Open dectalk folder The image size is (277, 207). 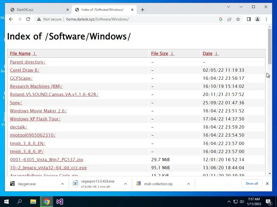19,127
